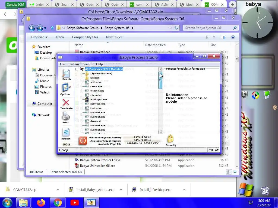Image resolution: width=278 pixels, height=208 pixels.
Task: Click Compatibility files in Explorer toolbar
Action: click(85, 37)
